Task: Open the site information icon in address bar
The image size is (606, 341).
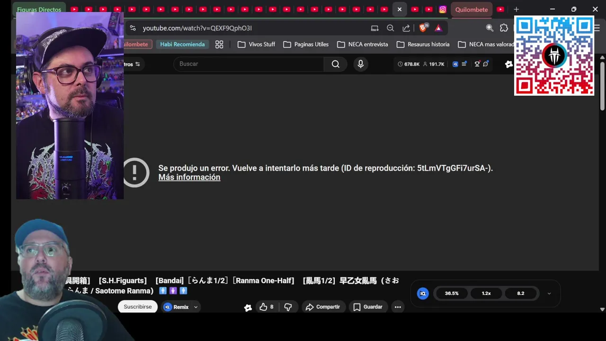Action: coord(133,28)
